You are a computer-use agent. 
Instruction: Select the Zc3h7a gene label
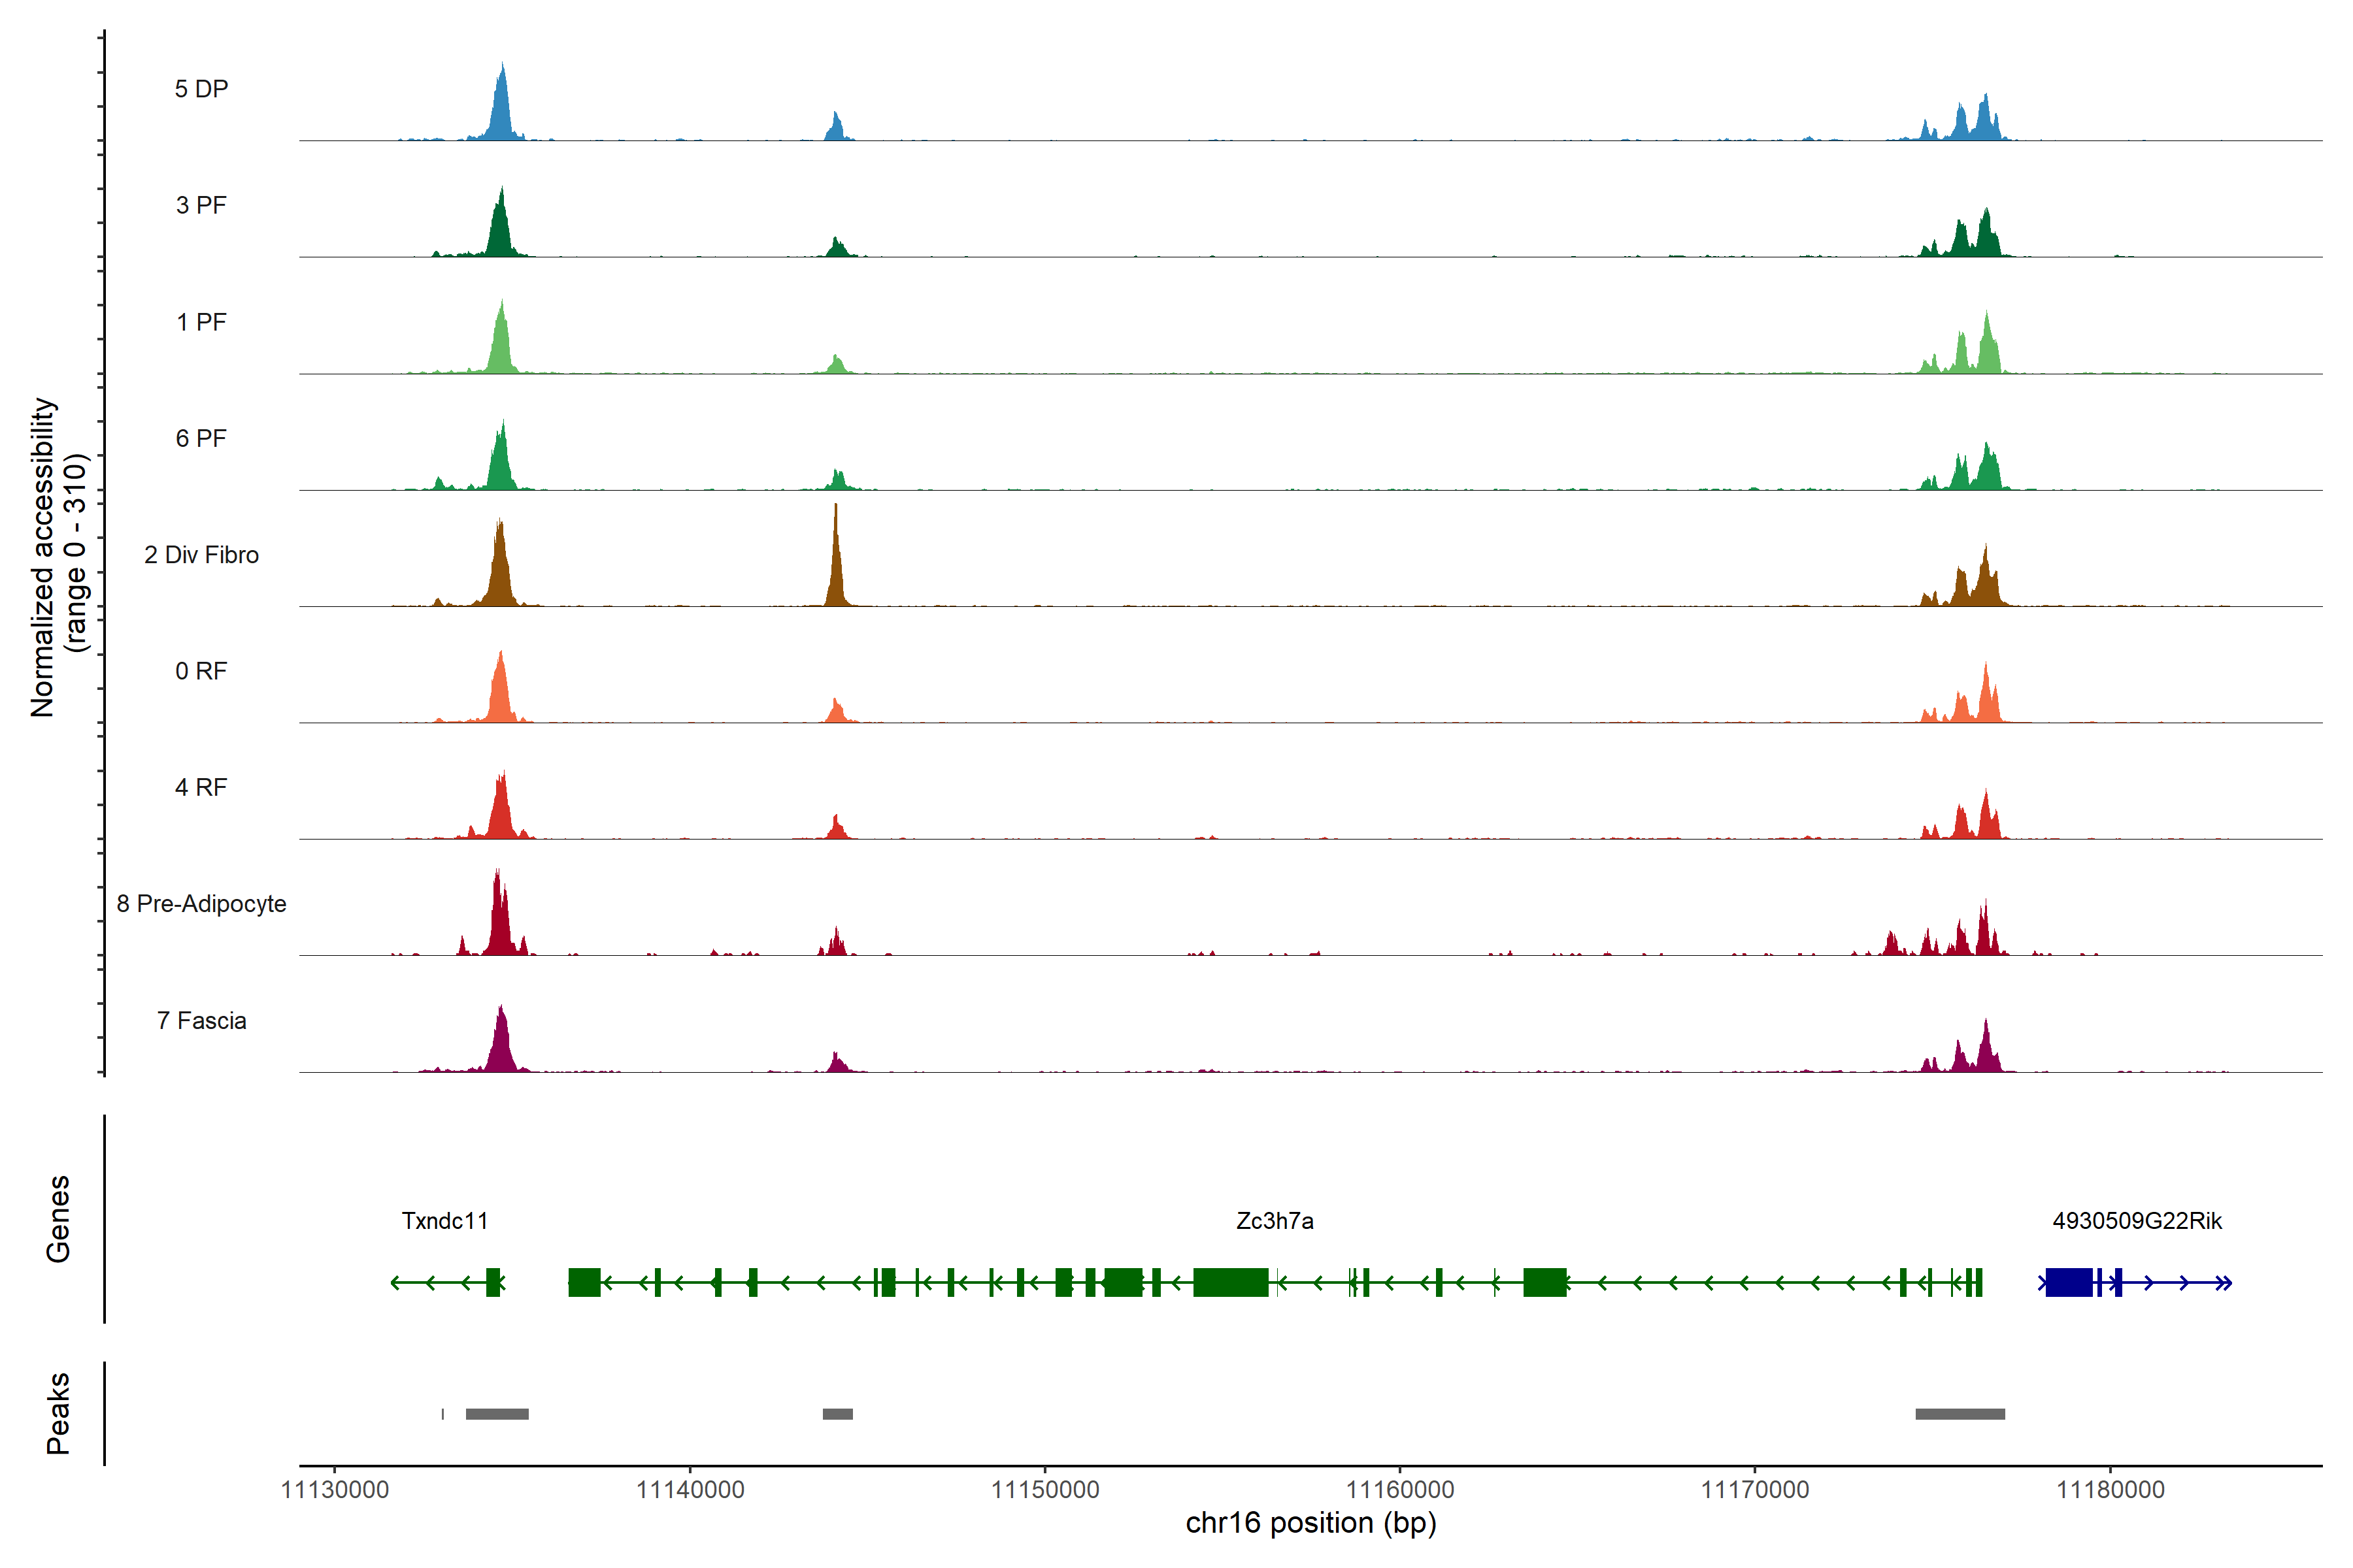click(x=1275, y=1221)
